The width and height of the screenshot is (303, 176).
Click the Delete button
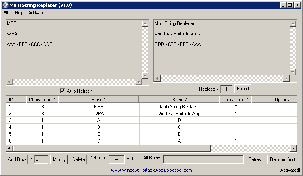78,159
